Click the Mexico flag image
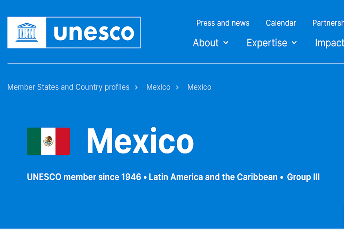 tap(48, 141)
